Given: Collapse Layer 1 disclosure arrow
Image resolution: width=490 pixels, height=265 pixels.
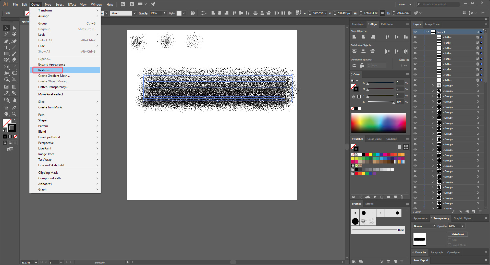Looking at the screenshot, I should click(x=427, y=32).
